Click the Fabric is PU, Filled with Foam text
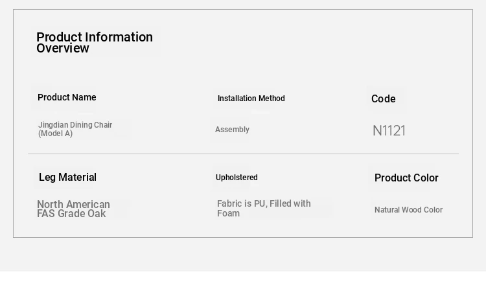 (264, 209)
